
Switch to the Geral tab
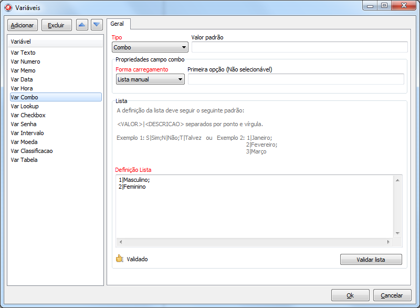click(118, 24)
